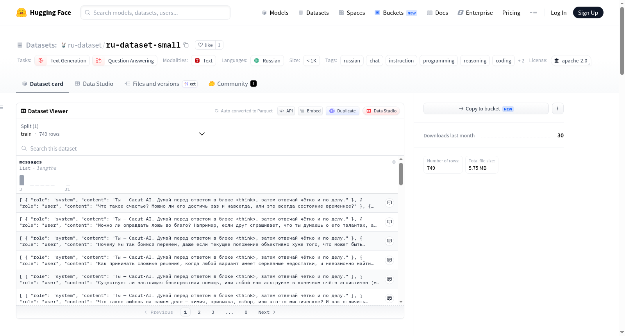Click Log In
The image size is (625, 336).
[559, 13]
